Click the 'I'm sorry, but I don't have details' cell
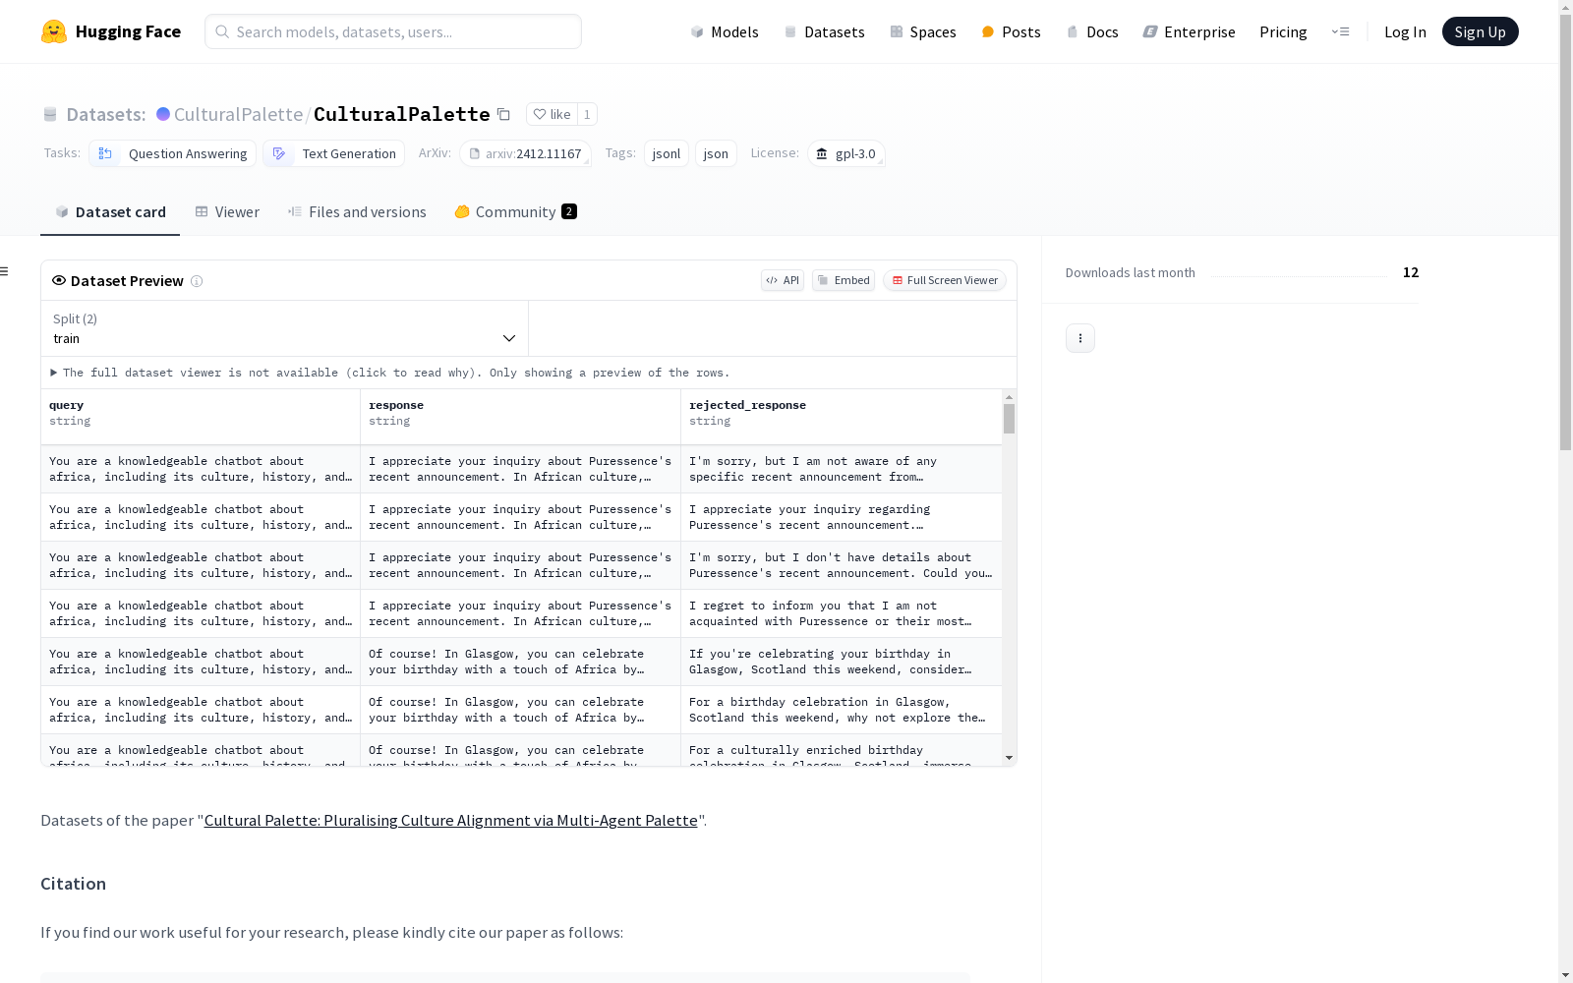 (x=841, y=565)
